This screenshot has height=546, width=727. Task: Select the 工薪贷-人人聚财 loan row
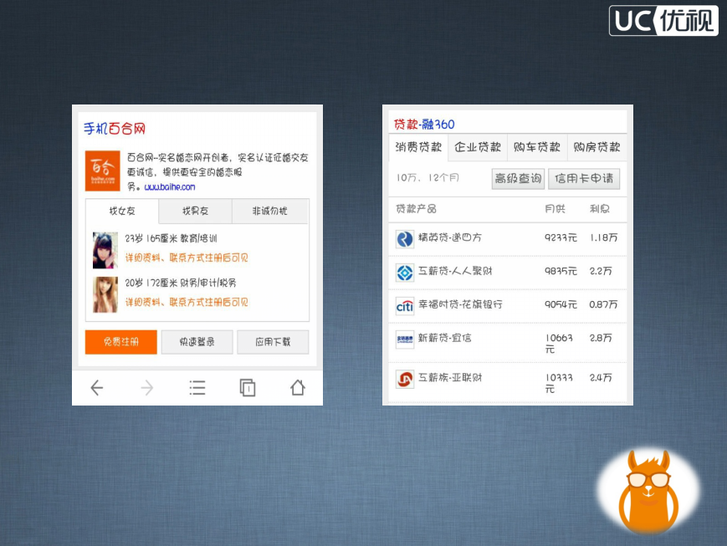508,273
